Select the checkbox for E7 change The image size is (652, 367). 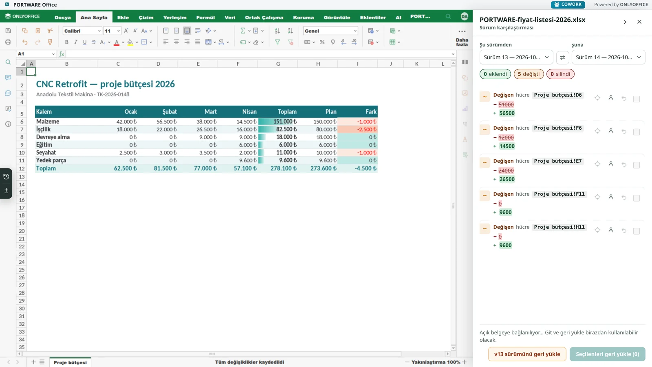click(x=637, y=165)
